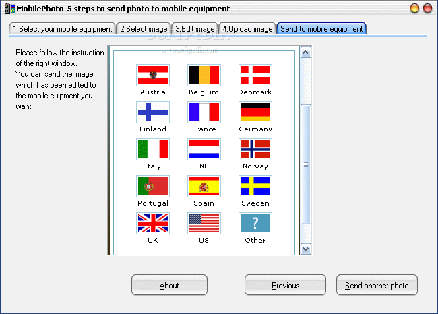
Task: Select the UK flag icon
Action: point(153,224)
